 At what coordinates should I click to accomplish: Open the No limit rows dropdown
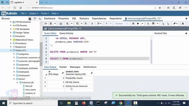[x=121, y=24]
